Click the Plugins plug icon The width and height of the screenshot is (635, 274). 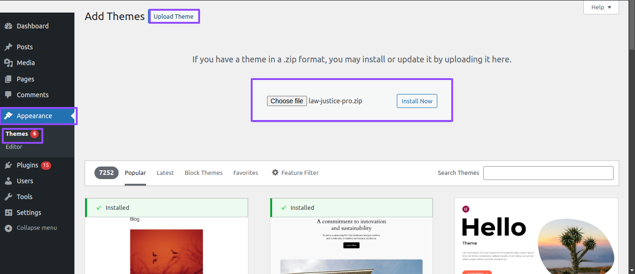pos(8,165)
